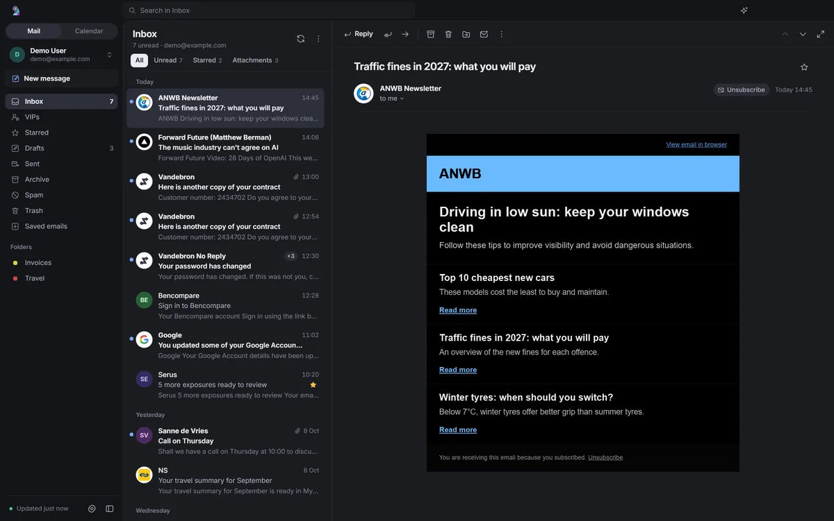Click the mark-as-unread envelope icon
Image resolution: width=834 pixels, height=521 pixels.
(x=484, y=34)
